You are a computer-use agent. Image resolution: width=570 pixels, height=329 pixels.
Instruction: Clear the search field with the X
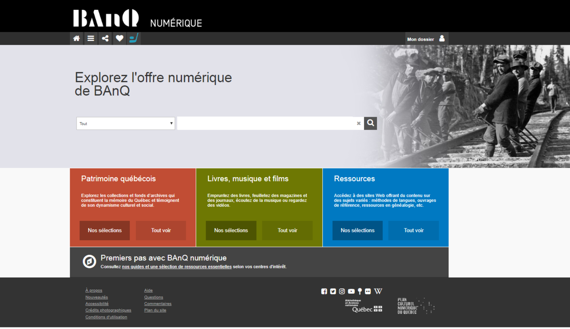coord(358,123)
